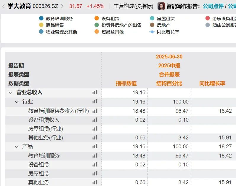Screen dimensions: 236x186
Task: Select the 教育培训服务 product row label
Action: click(x=44, y=156)
